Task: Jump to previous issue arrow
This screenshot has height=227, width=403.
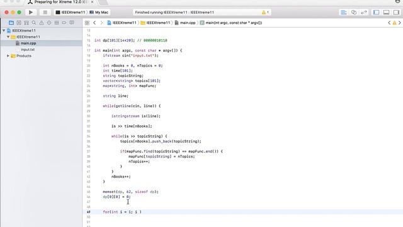Action: (389, 23)
